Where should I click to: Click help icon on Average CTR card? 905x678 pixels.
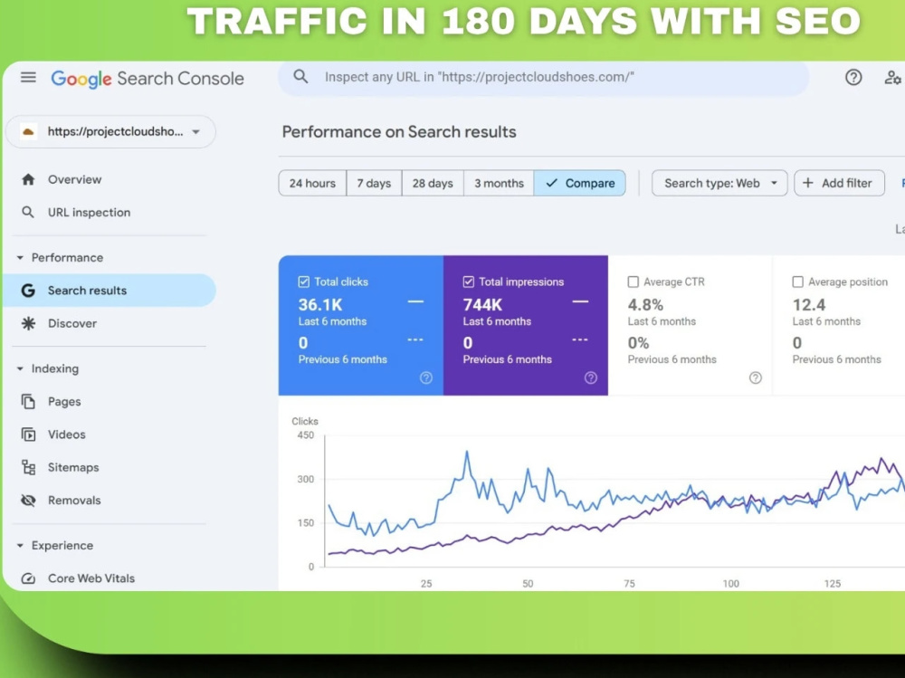[x=756, y=377]
